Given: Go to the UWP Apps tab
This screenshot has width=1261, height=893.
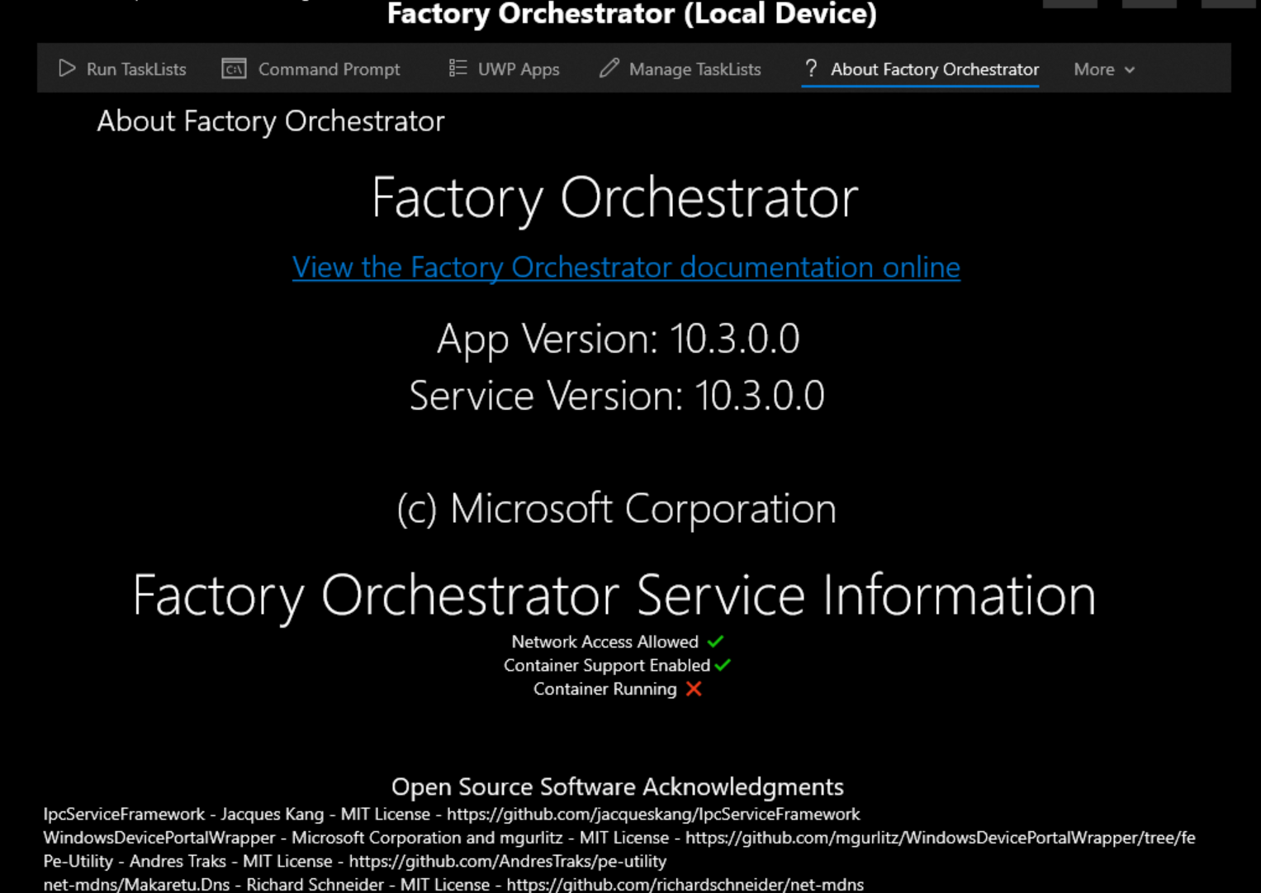Looking at the screenshot, I should pos(504,69).
